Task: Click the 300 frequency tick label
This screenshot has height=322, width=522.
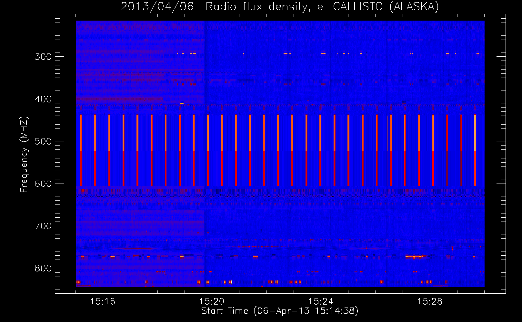Action: tap(43, 57)
